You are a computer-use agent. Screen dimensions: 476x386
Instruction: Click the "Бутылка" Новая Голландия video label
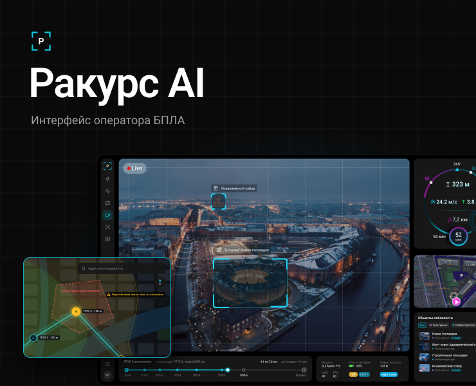click(243, 250)
